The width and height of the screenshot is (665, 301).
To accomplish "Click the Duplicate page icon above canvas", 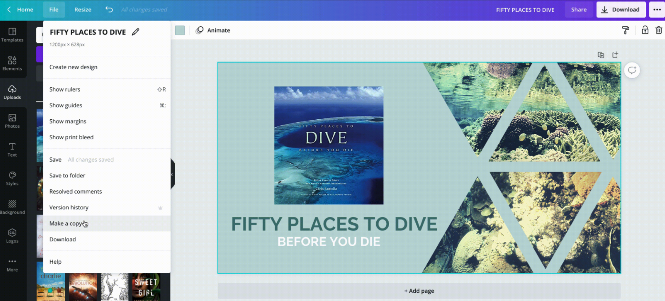I will pos(601,55).
